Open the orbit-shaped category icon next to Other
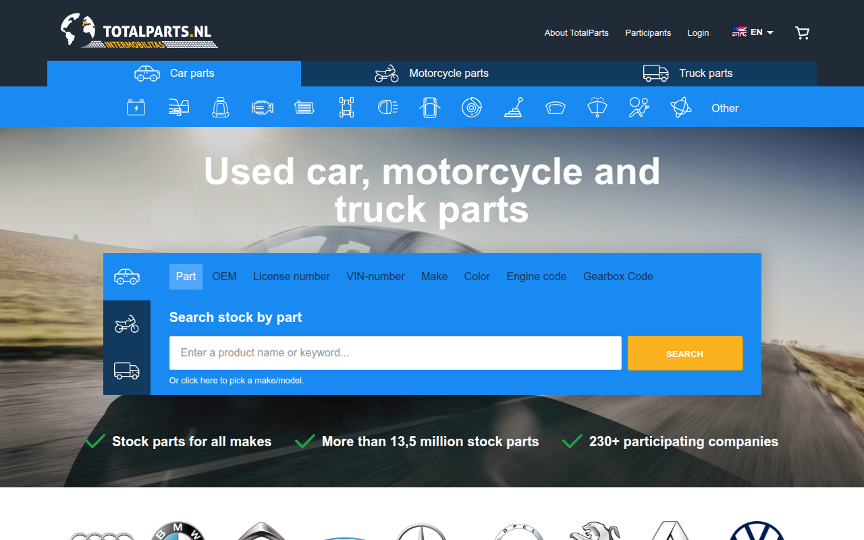 (x=681, y=107)
